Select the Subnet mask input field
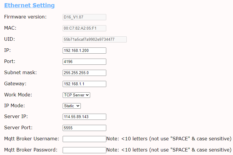Viewport: 233px width, 155px height. point(84,73)
